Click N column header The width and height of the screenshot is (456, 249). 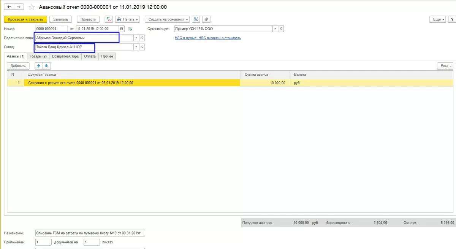point(16,75)
